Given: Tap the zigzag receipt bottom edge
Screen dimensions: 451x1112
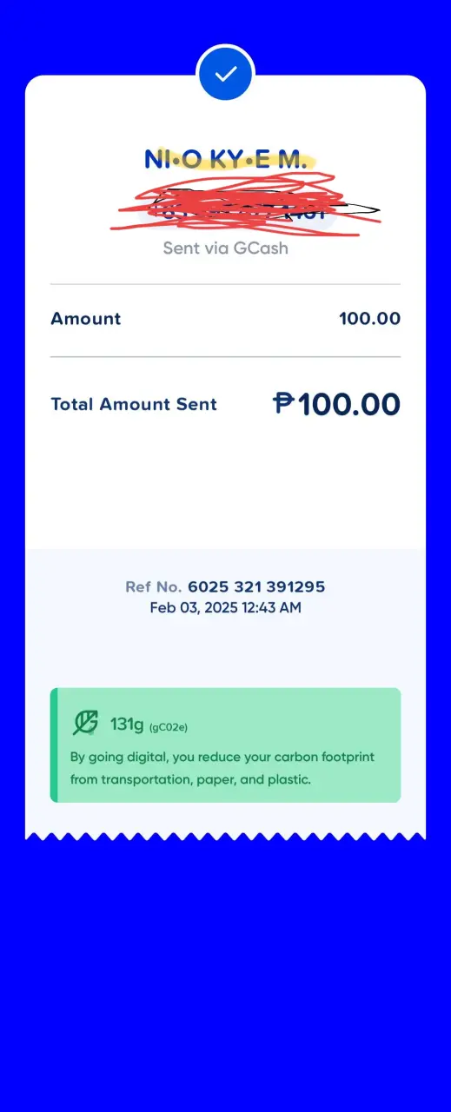Looking at the screenshot, I should tap(225, 836).
